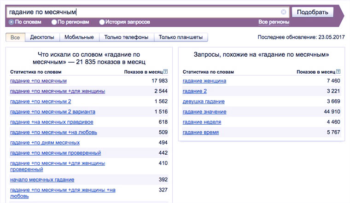Switch to the 'Только телефоны' tab
The height and width of the screenshot is (203, 350).
126,37
